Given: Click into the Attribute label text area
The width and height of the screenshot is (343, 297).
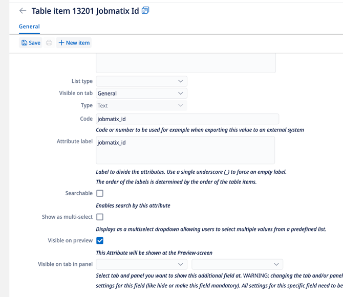Looking at the screenshot, I should pos(185,150).
